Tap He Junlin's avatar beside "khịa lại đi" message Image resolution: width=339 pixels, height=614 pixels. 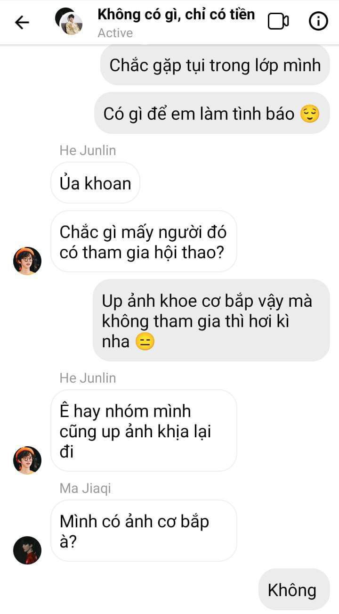(x=27, y=460)
